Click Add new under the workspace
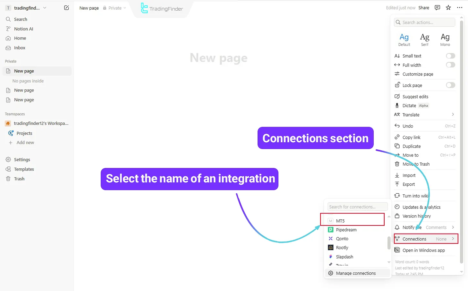Image resolution: width=468 pixels, height=291 pixels. [x=25, y=142]
